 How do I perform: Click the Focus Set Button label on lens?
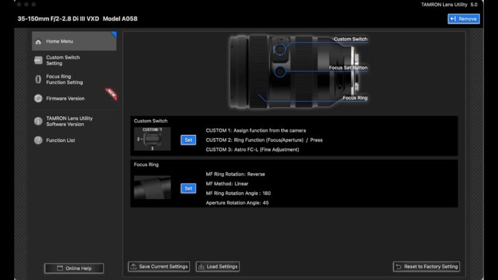[348, 68]
